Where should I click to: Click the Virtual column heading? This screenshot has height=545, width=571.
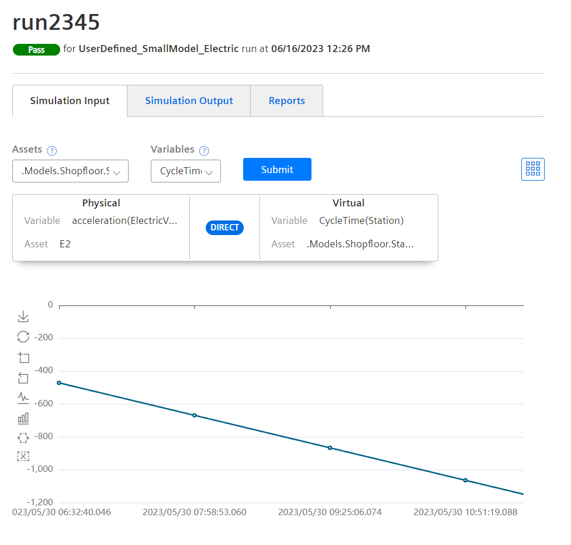pyautogui.click(x=348, y=203)
